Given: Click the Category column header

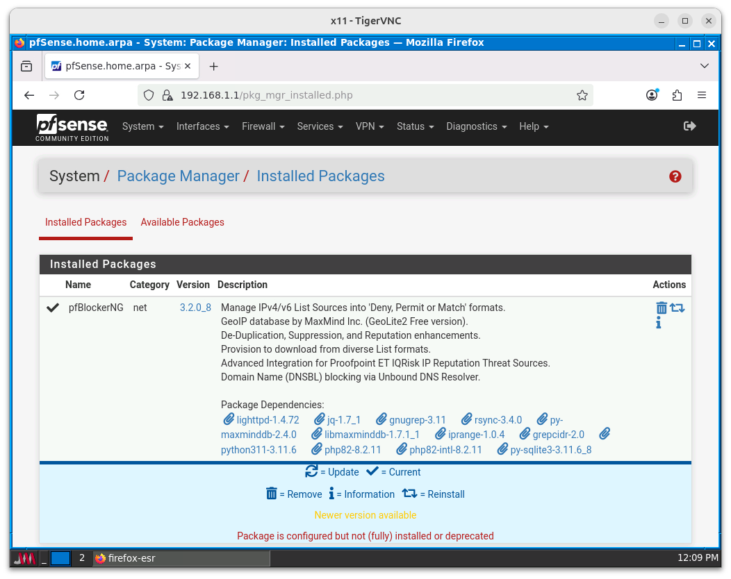Looking at the screenshot, I should click(149, 285).
